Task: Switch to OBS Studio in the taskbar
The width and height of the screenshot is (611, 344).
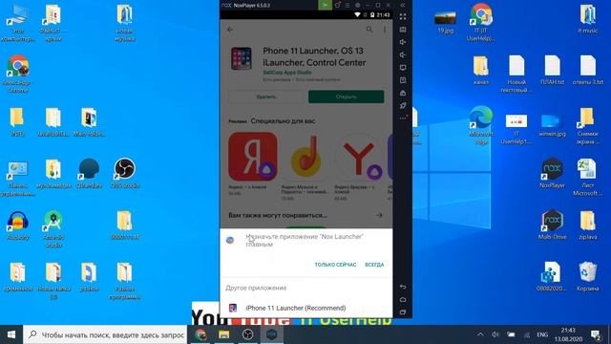Action: pyautogui.click(x=247, y=334)
